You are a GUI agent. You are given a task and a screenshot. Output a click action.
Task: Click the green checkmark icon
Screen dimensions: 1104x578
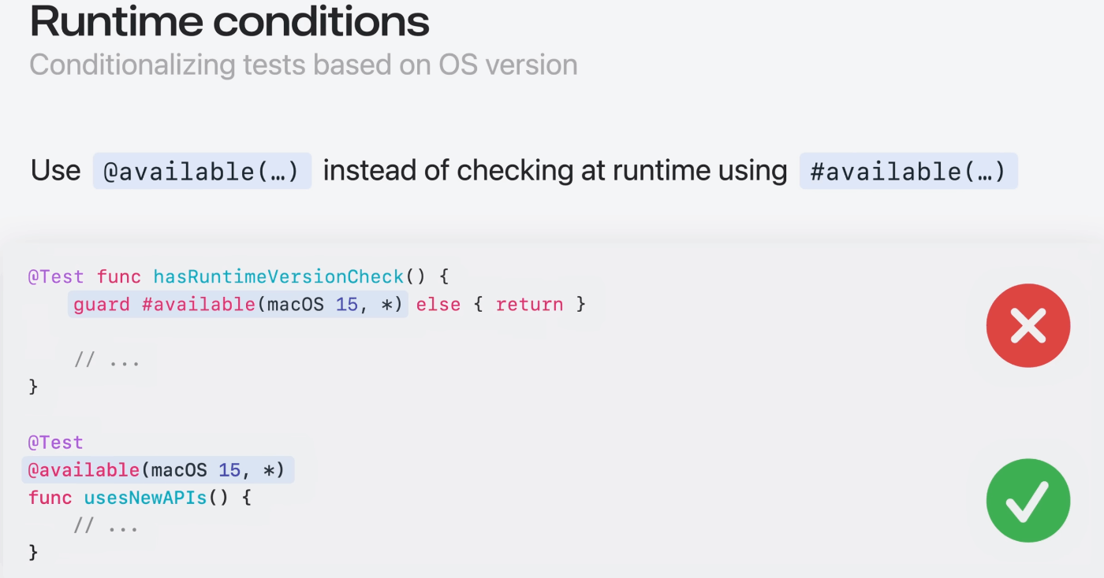[1028, 501]
